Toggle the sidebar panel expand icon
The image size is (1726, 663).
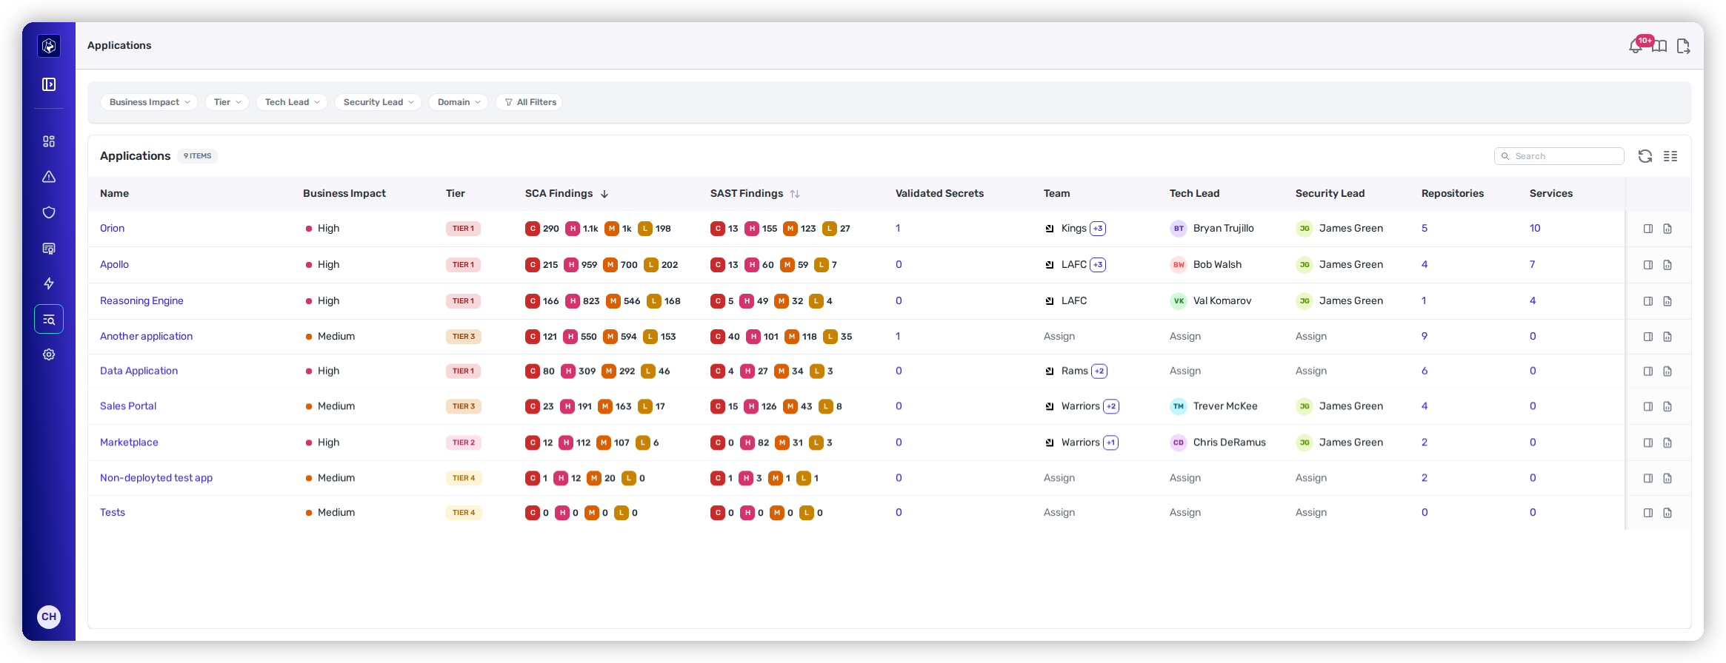(x=49, y=84)
